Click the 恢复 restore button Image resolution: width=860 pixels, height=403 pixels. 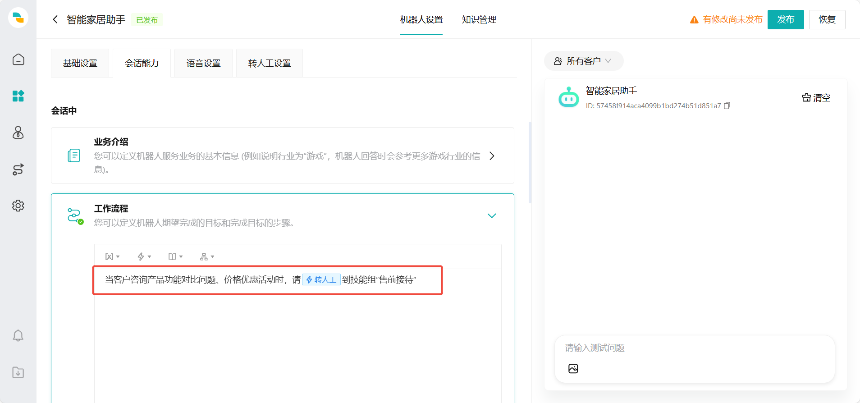point(827,19)
